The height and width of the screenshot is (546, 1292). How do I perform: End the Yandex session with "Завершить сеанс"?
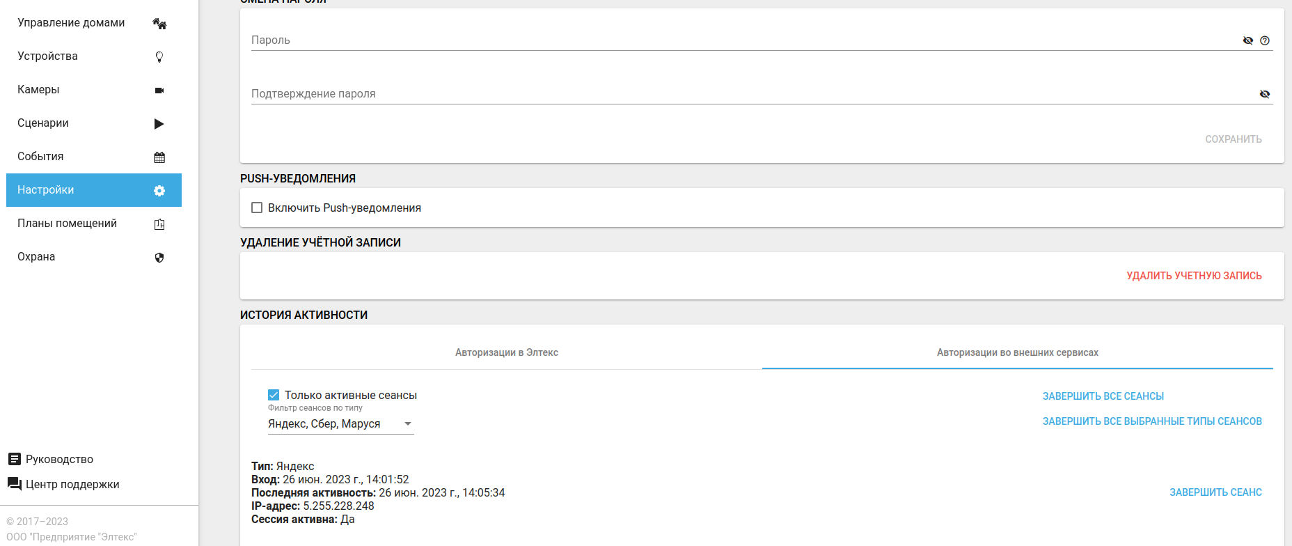coord(1215,492)
